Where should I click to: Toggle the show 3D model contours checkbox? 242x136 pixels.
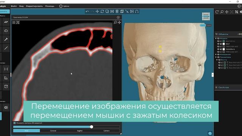point(14,123)
